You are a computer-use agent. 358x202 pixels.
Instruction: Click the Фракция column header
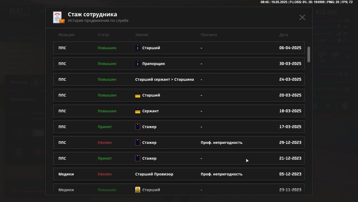tap(66, 35)
